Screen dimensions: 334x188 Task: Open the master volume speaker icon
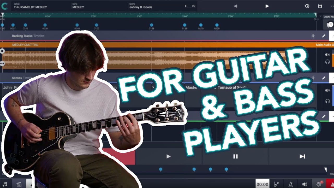tap(305, 184)
